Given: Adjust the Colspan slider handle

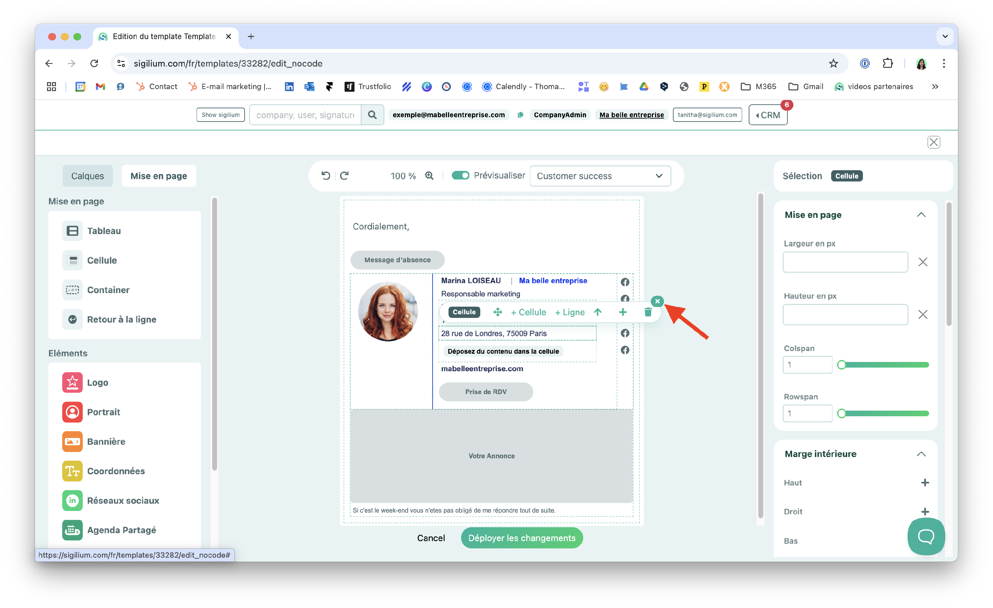Looking at the screenshot, I should coord(841,365).
